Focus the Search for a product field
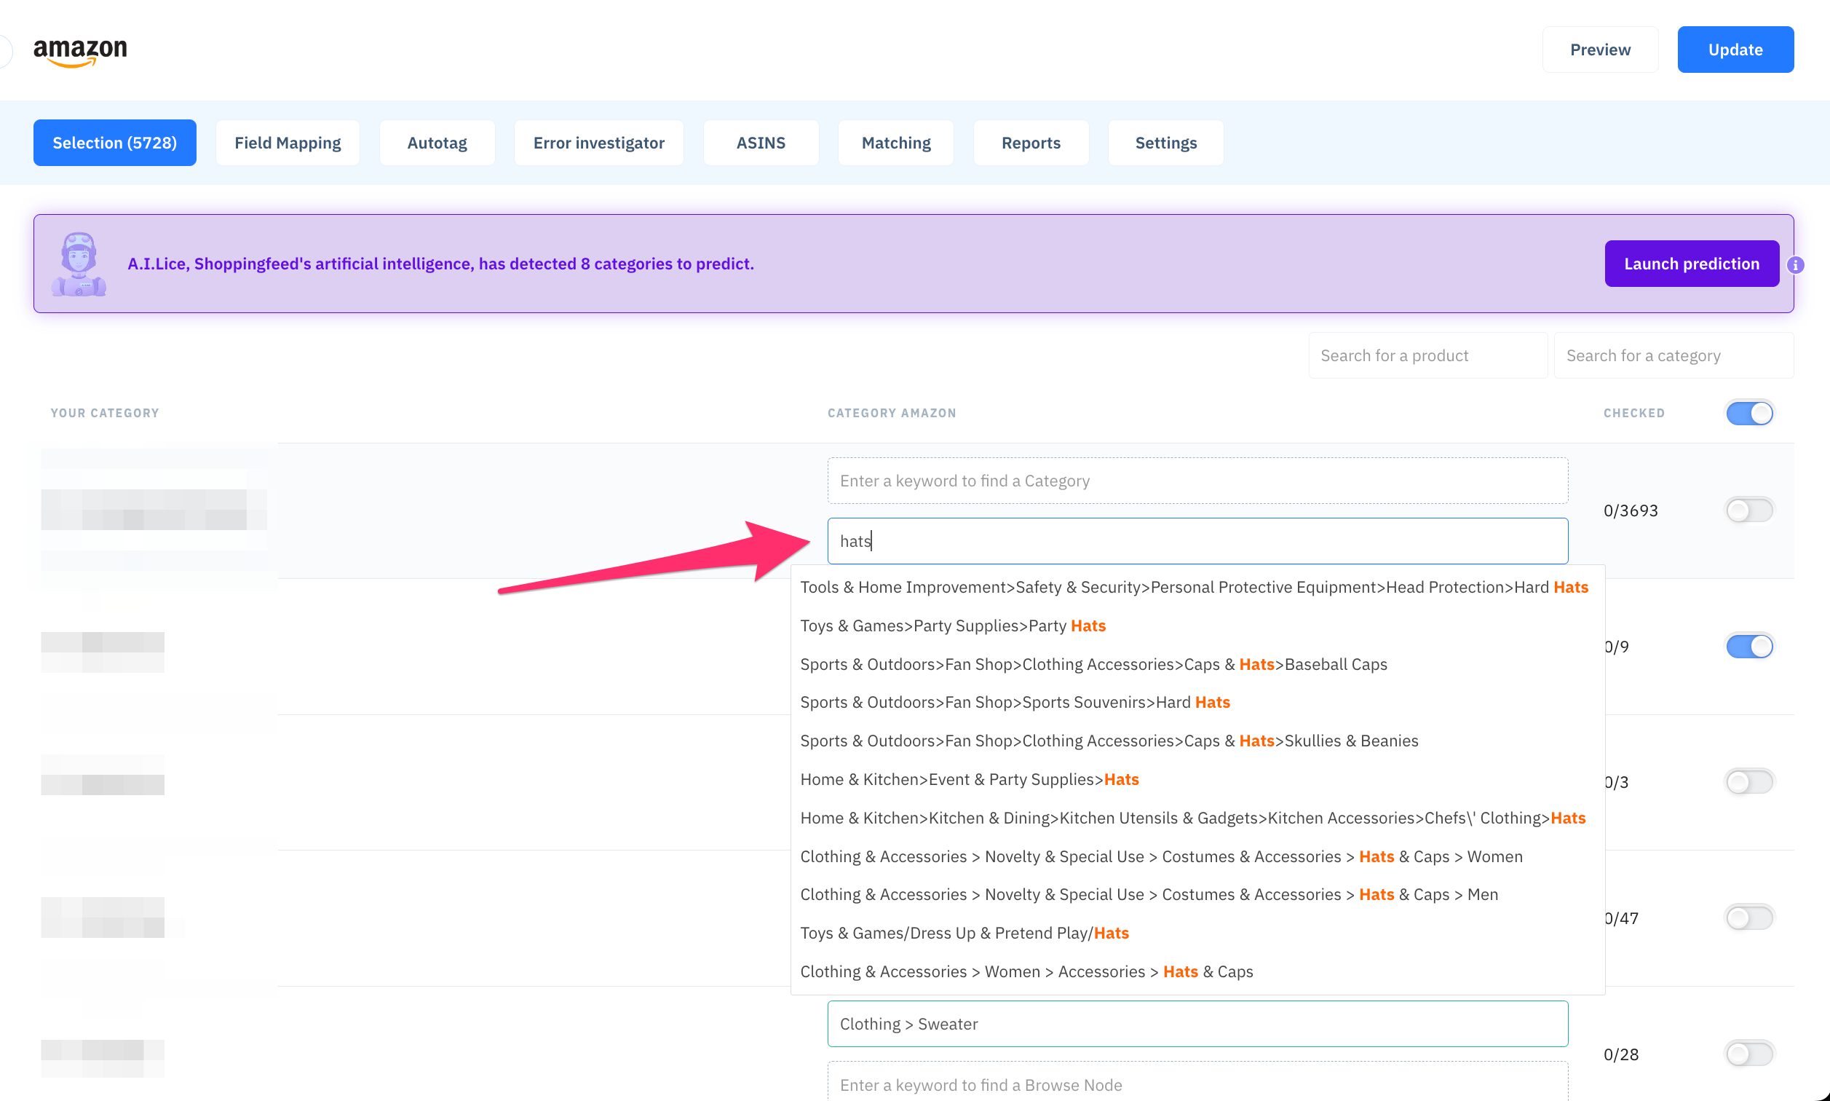The height and width of the screenshot is (1101, 1830). [1427, 355]
